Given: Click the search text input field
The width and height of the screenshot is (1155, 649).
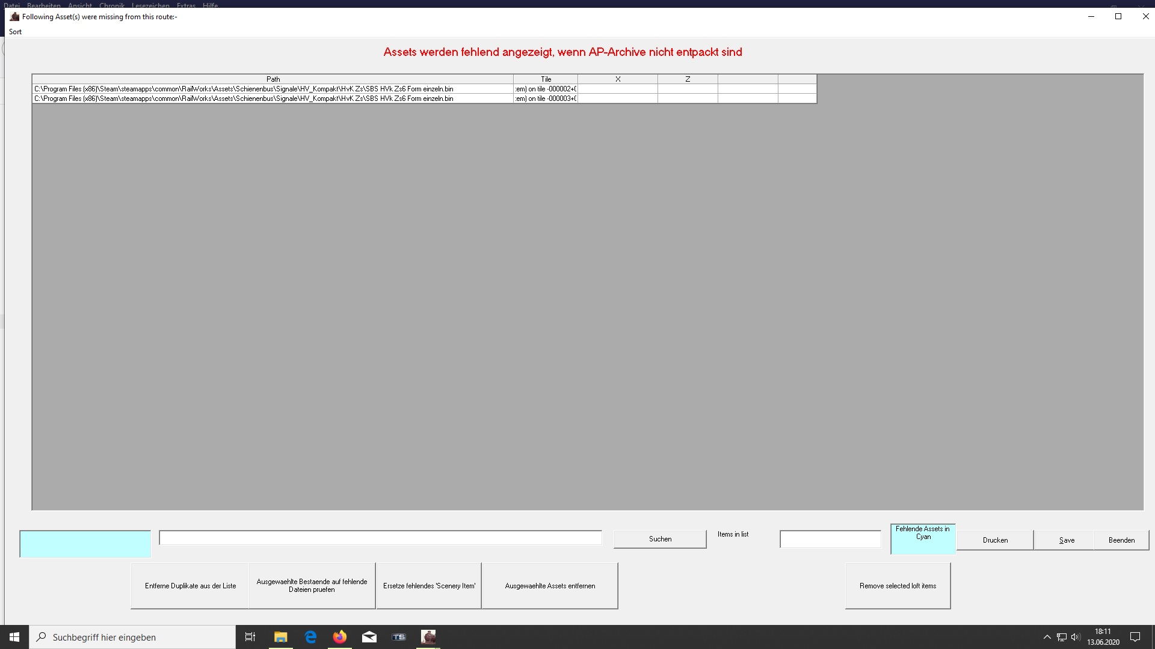Looking at the screenshot, I should (380, 538).
